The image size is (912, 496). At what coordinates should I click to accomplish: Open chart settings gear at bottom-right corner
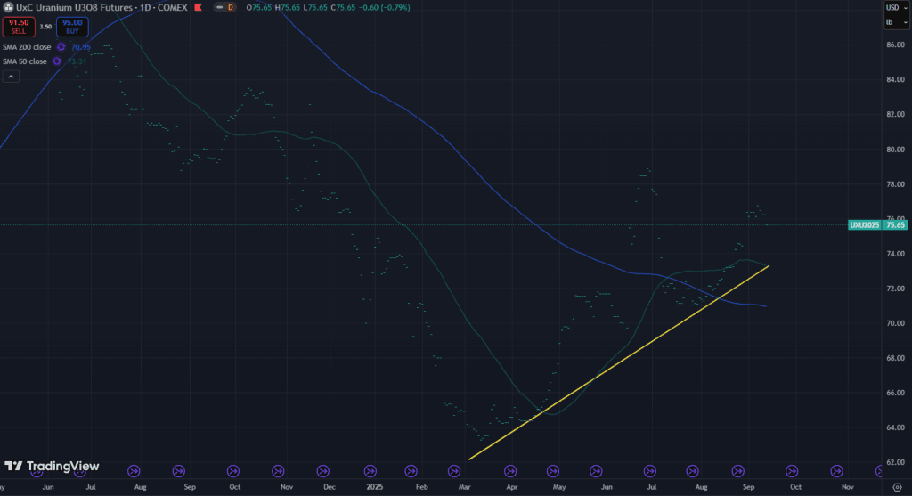[896, 488]
